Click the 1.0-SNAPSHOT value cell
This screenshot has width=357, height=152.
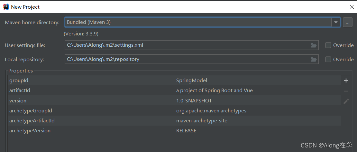point(194,100)
